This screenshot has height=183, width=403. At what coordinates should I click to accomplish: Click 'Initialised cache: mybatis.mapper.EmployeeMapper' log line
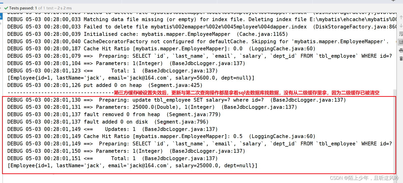(148, 34)
